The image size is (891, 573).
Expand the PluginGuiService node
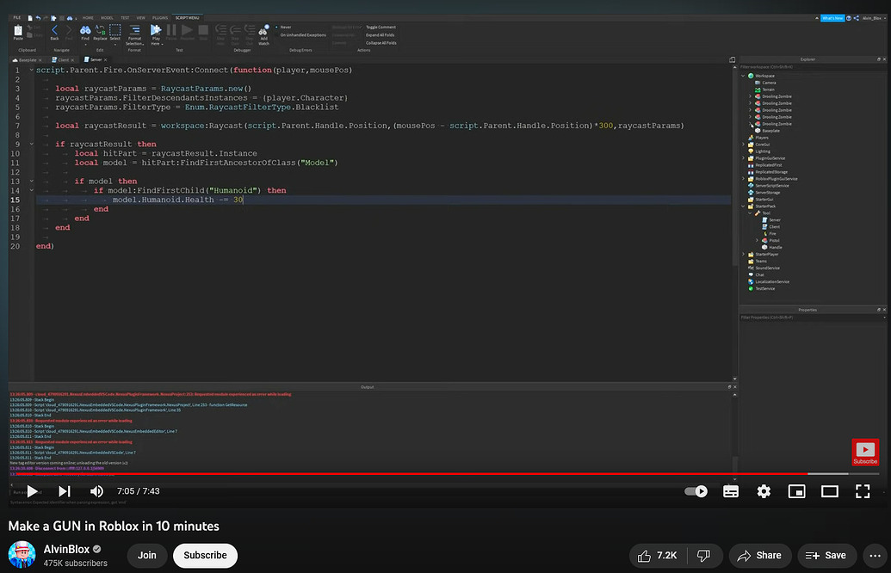click(x=743, y=157)
